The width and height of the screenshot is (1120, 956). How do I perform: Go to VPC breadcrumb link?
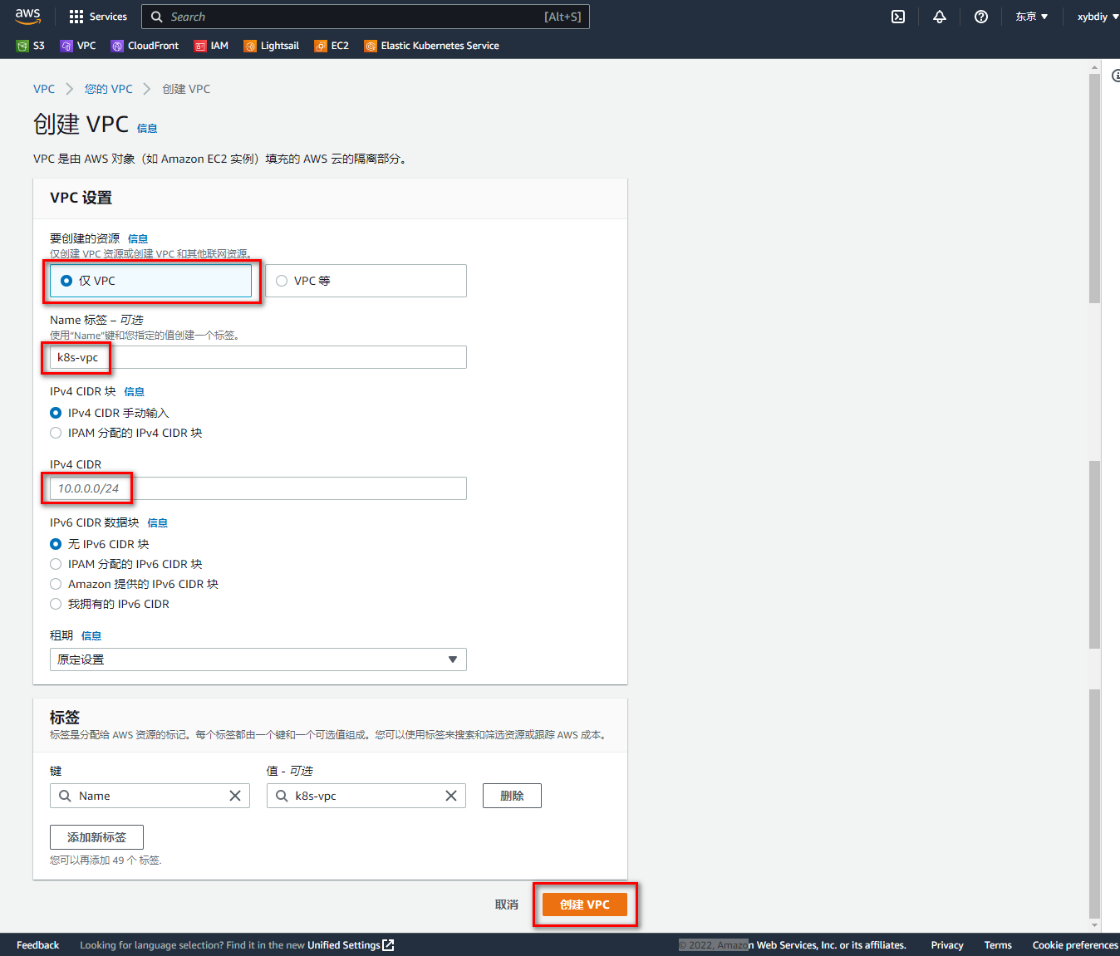click(44, 89)
